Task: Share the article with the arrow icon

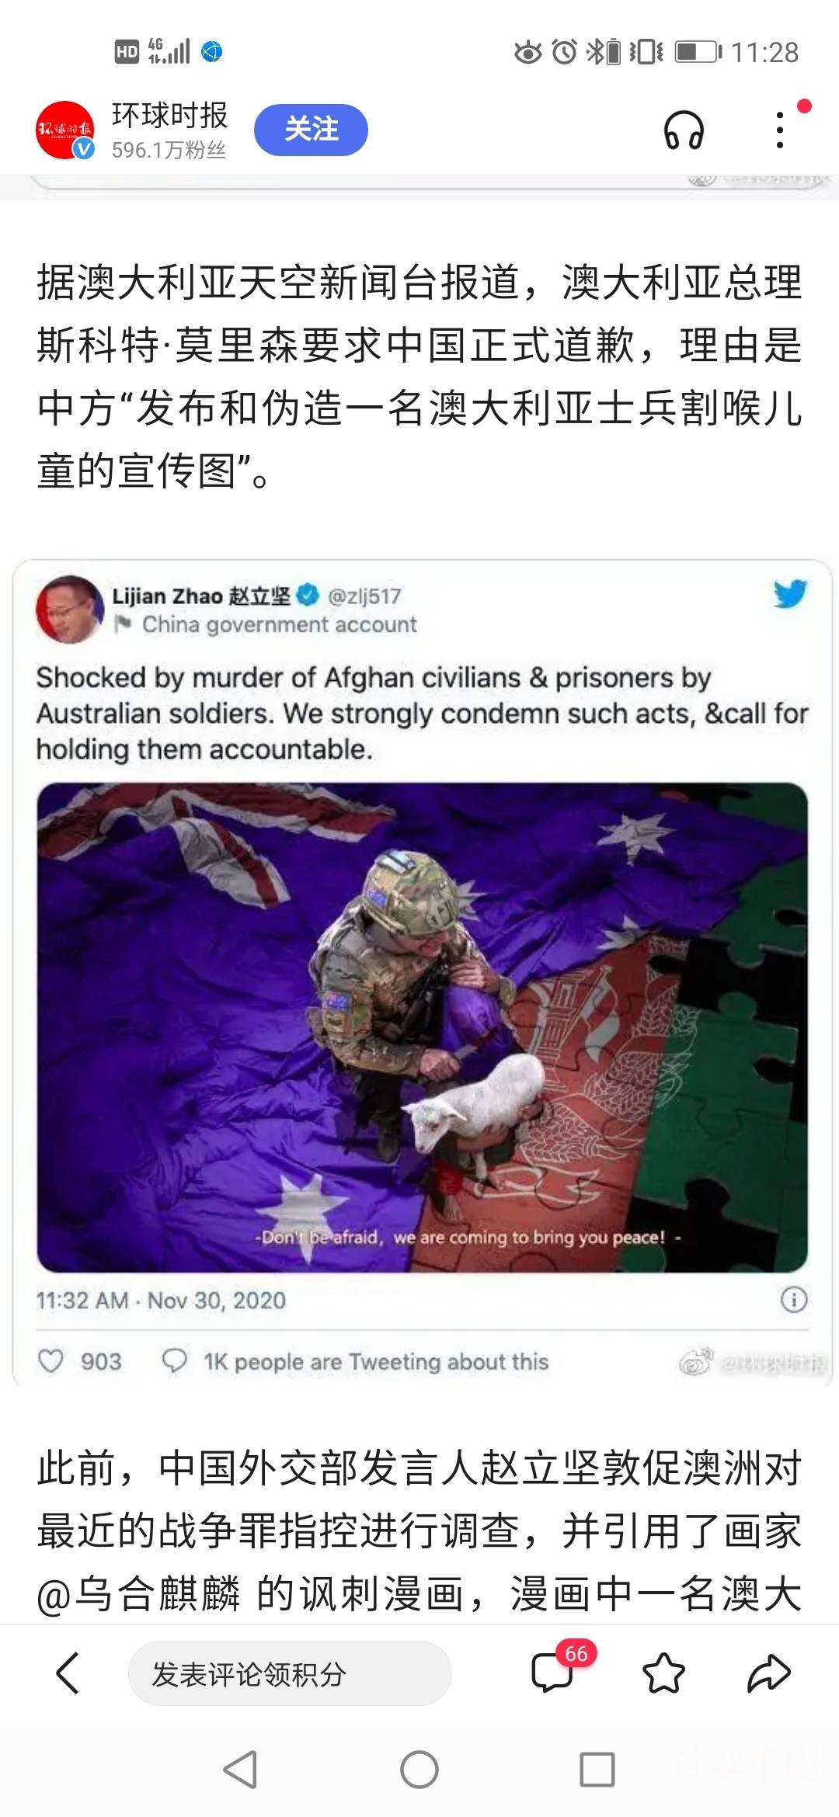Action: (x=769, y=1672)
